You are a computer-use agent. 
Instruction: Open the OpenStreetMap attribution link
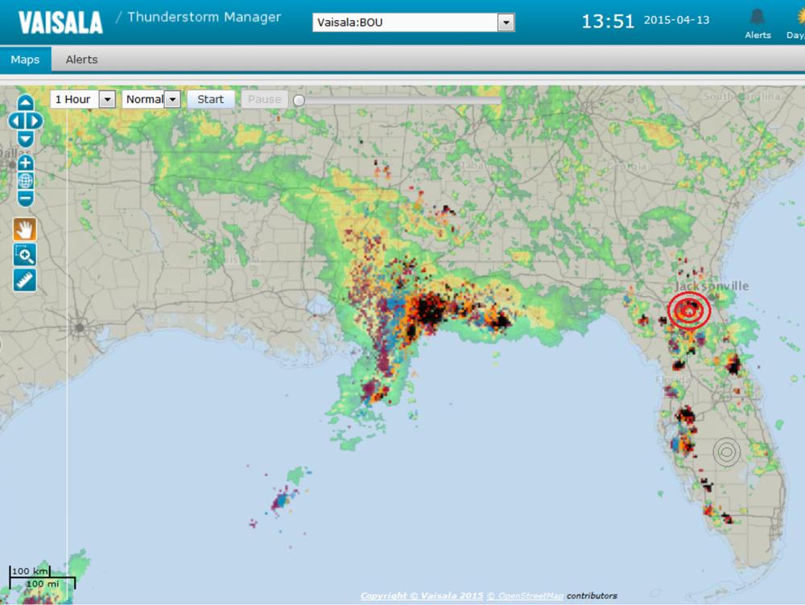529,596
